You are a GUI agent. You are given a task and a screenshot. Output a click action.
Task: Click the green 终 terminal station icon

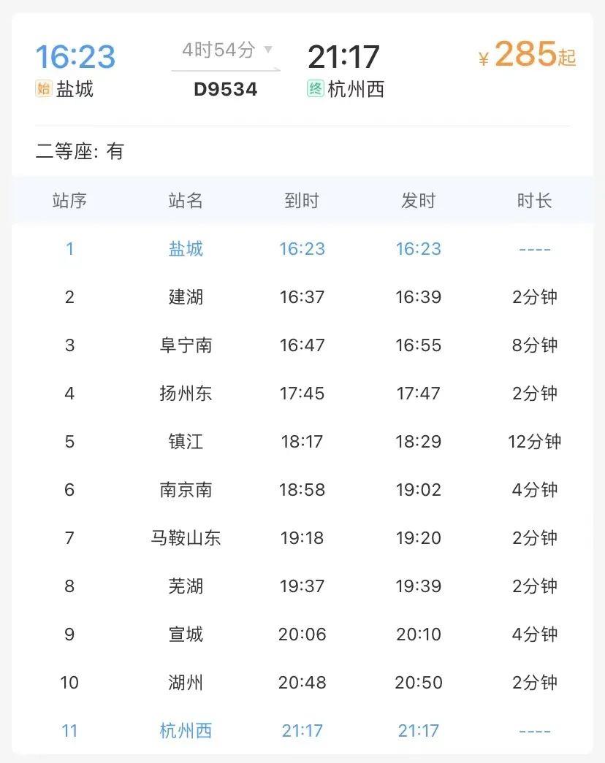315,88
